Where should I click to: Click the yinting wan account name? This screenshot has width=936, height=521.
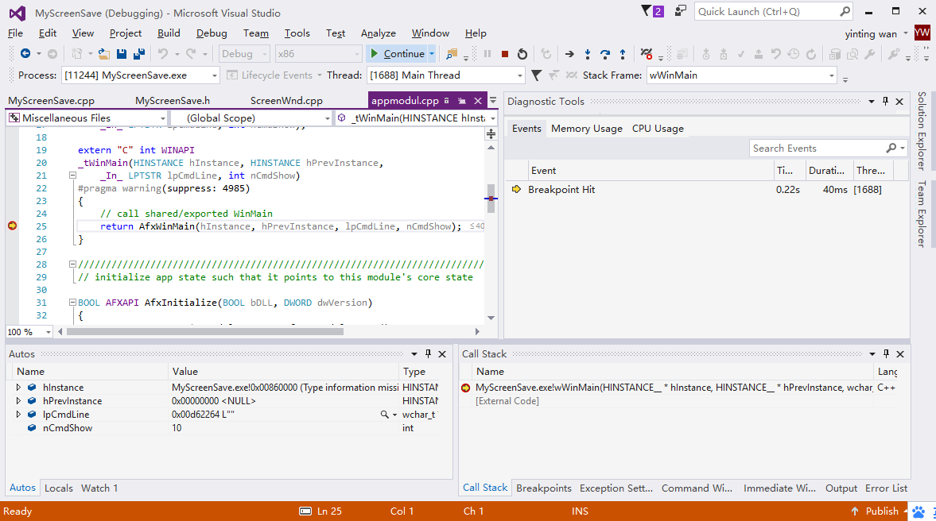871,34
